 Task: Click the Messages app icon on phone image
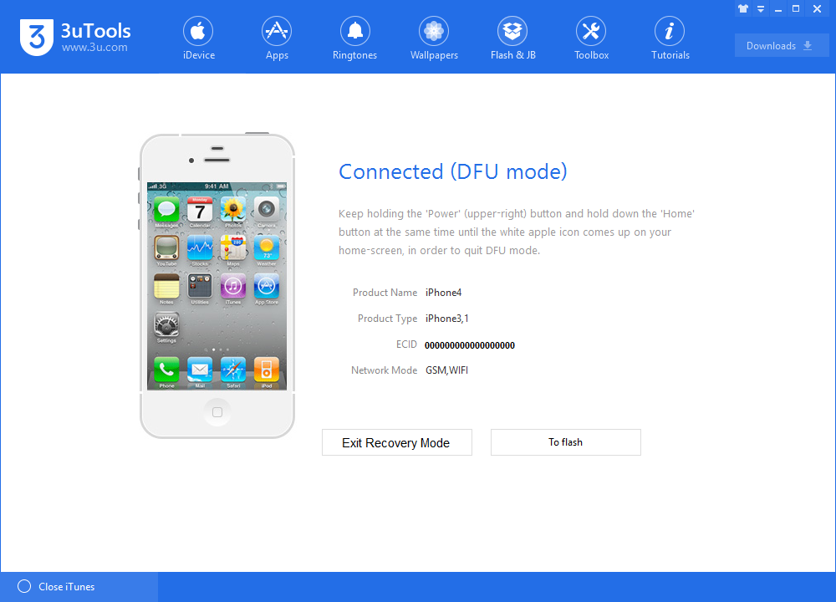[x=167, y=209]
